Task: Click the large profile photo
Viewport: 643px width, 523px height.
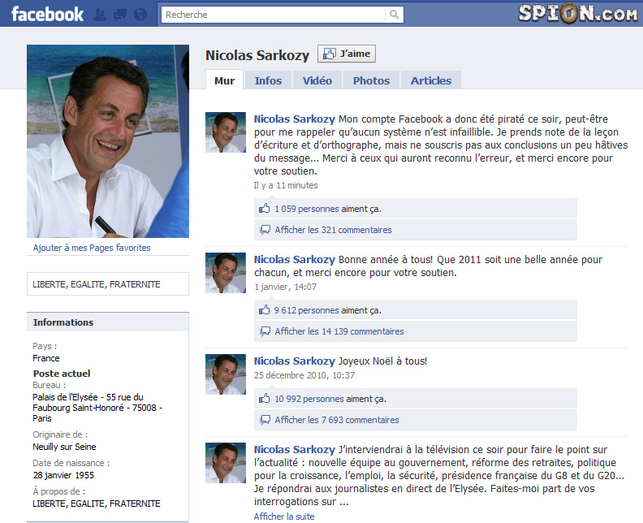Action: tap(108, 141)
